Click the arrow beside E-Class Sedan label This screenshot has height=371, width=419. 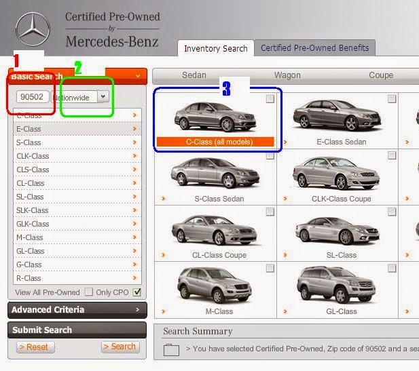click(x=285, y=142)
